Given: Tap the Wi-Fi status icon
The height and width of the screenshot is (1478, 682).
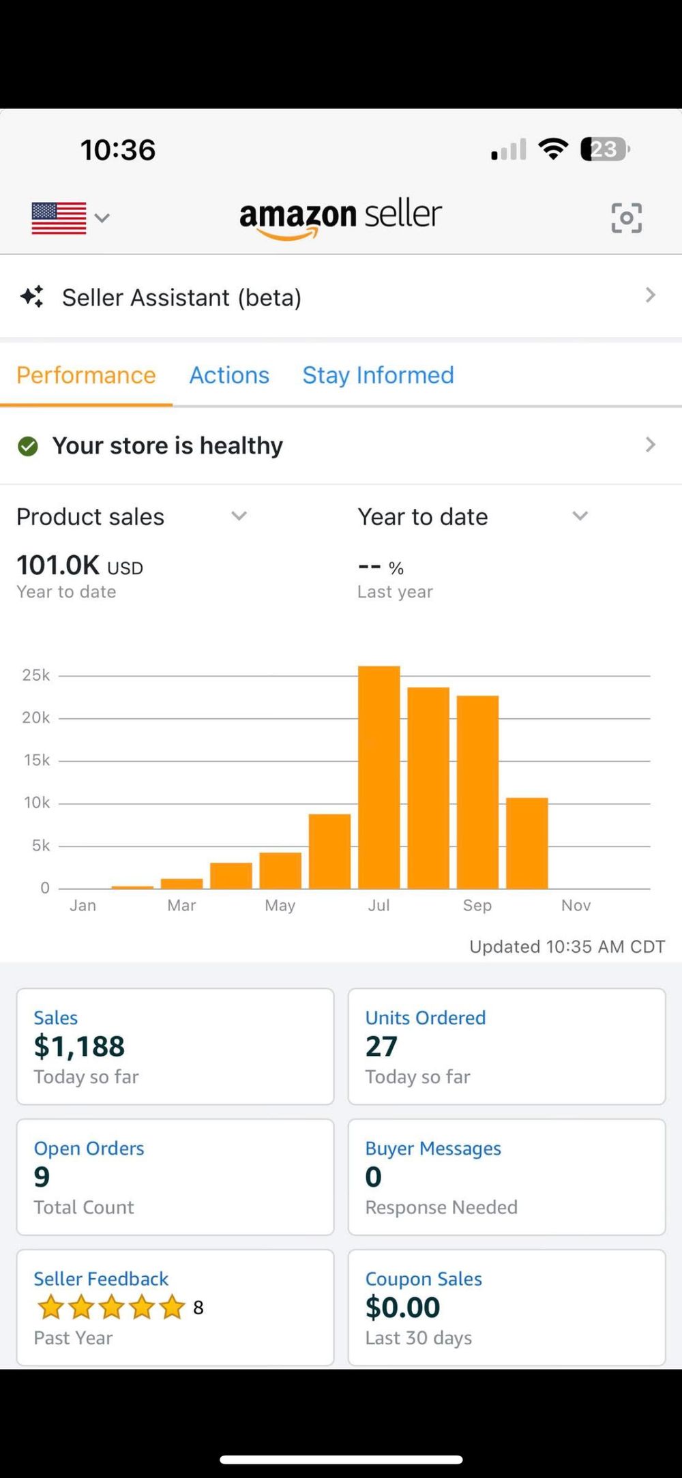Looking at the screenshot, I should (553, 149).
